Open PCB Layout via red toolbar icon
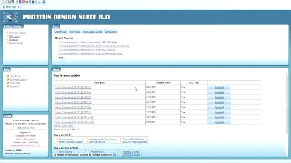The width and height of the screenshot is (291, 163). point(23,2)
